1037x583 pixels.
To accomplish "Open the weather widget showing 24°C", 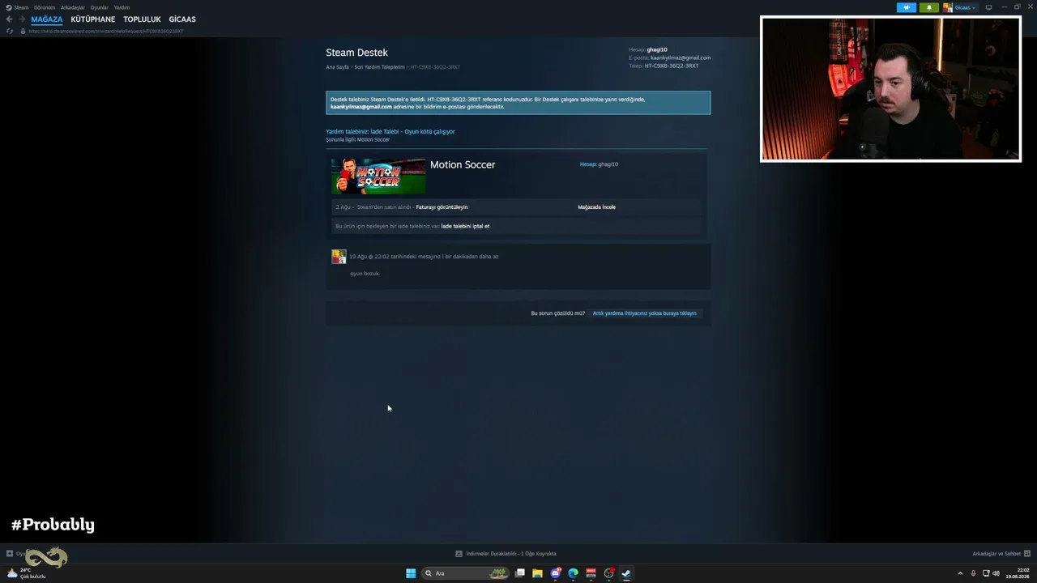I will tap(26, 573).
